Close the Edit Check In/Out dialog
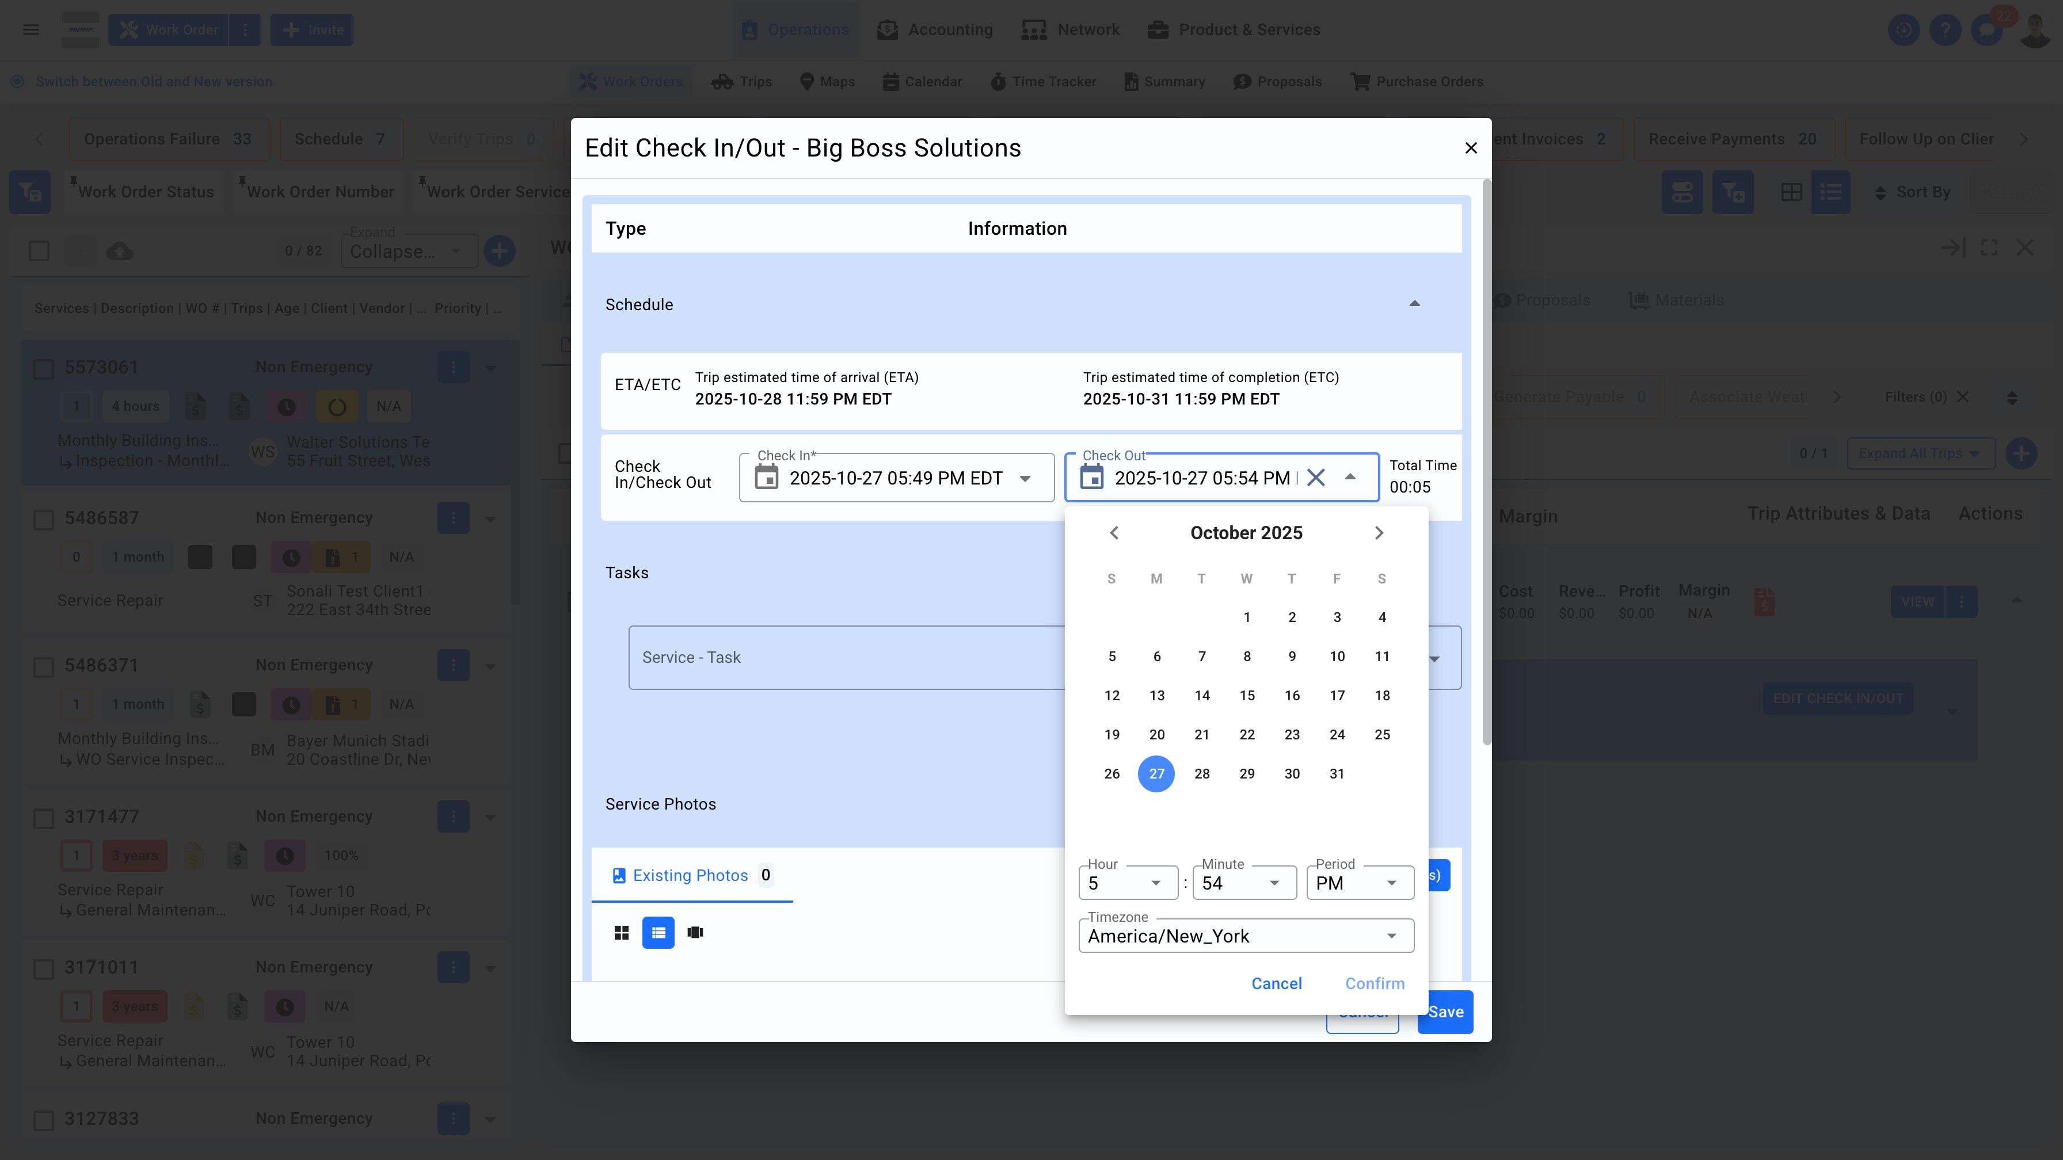Image resolution: width=2063 pixels, height=1160 pixels. (1470, 148)
